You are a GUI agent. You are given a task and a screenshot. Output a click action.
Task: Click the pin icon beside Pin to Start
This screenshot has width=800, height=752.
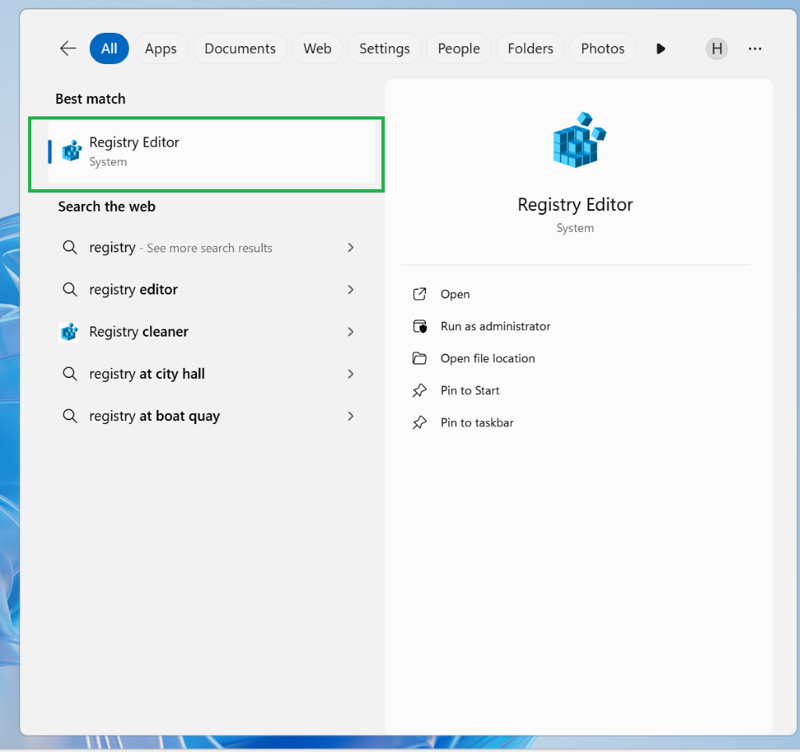[420, 390]
